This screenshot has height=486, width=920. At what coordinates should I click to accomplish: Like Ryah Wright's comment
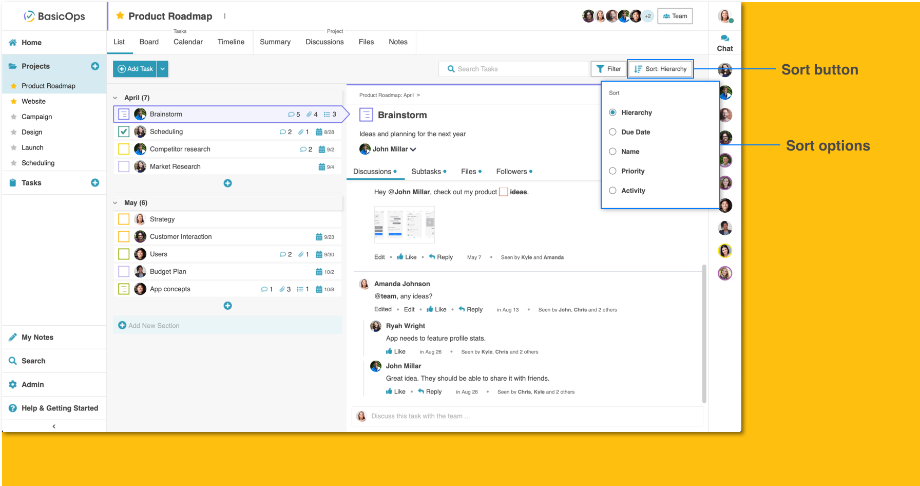(x=396, y=352)
